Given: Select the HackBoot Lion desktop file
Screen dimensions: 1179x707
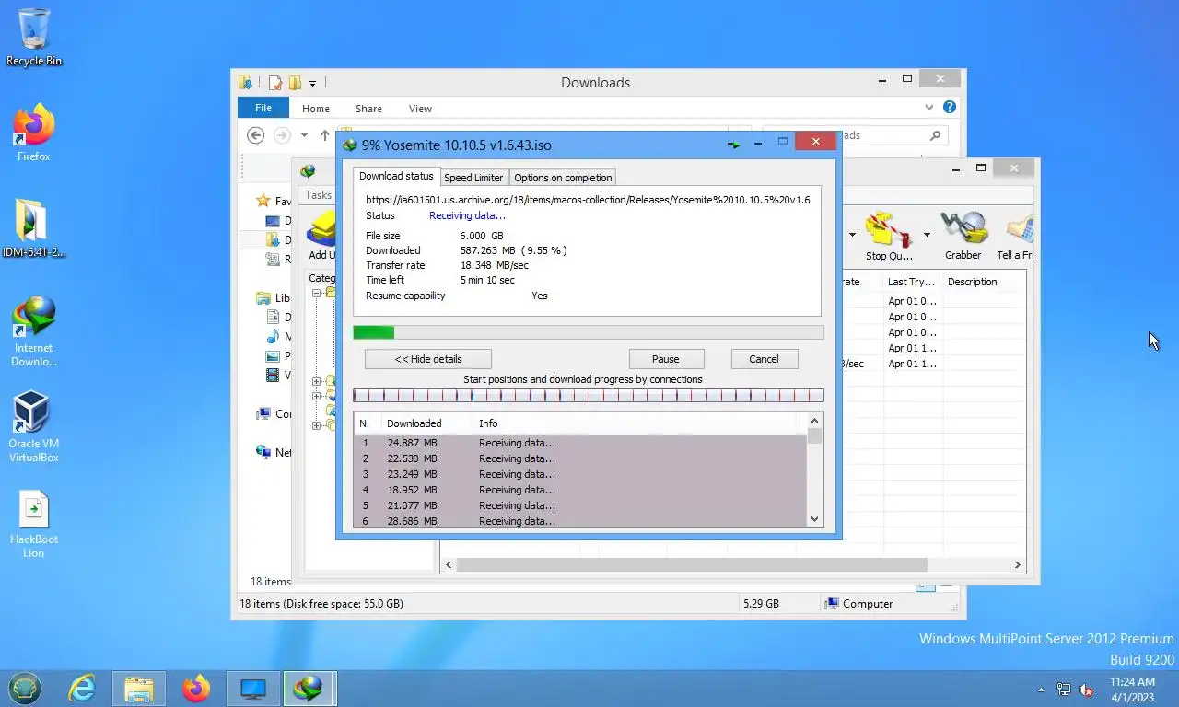Looking at the screenshot, I should (x=34, y=523).
